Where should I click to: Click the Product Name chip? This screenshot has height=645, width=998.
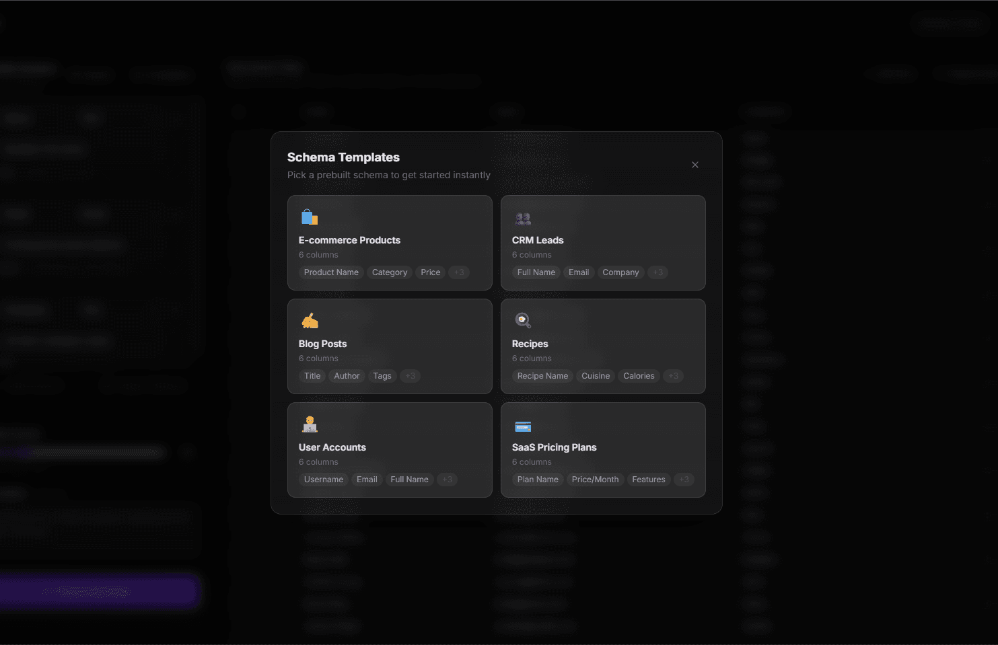click(330, 272)
